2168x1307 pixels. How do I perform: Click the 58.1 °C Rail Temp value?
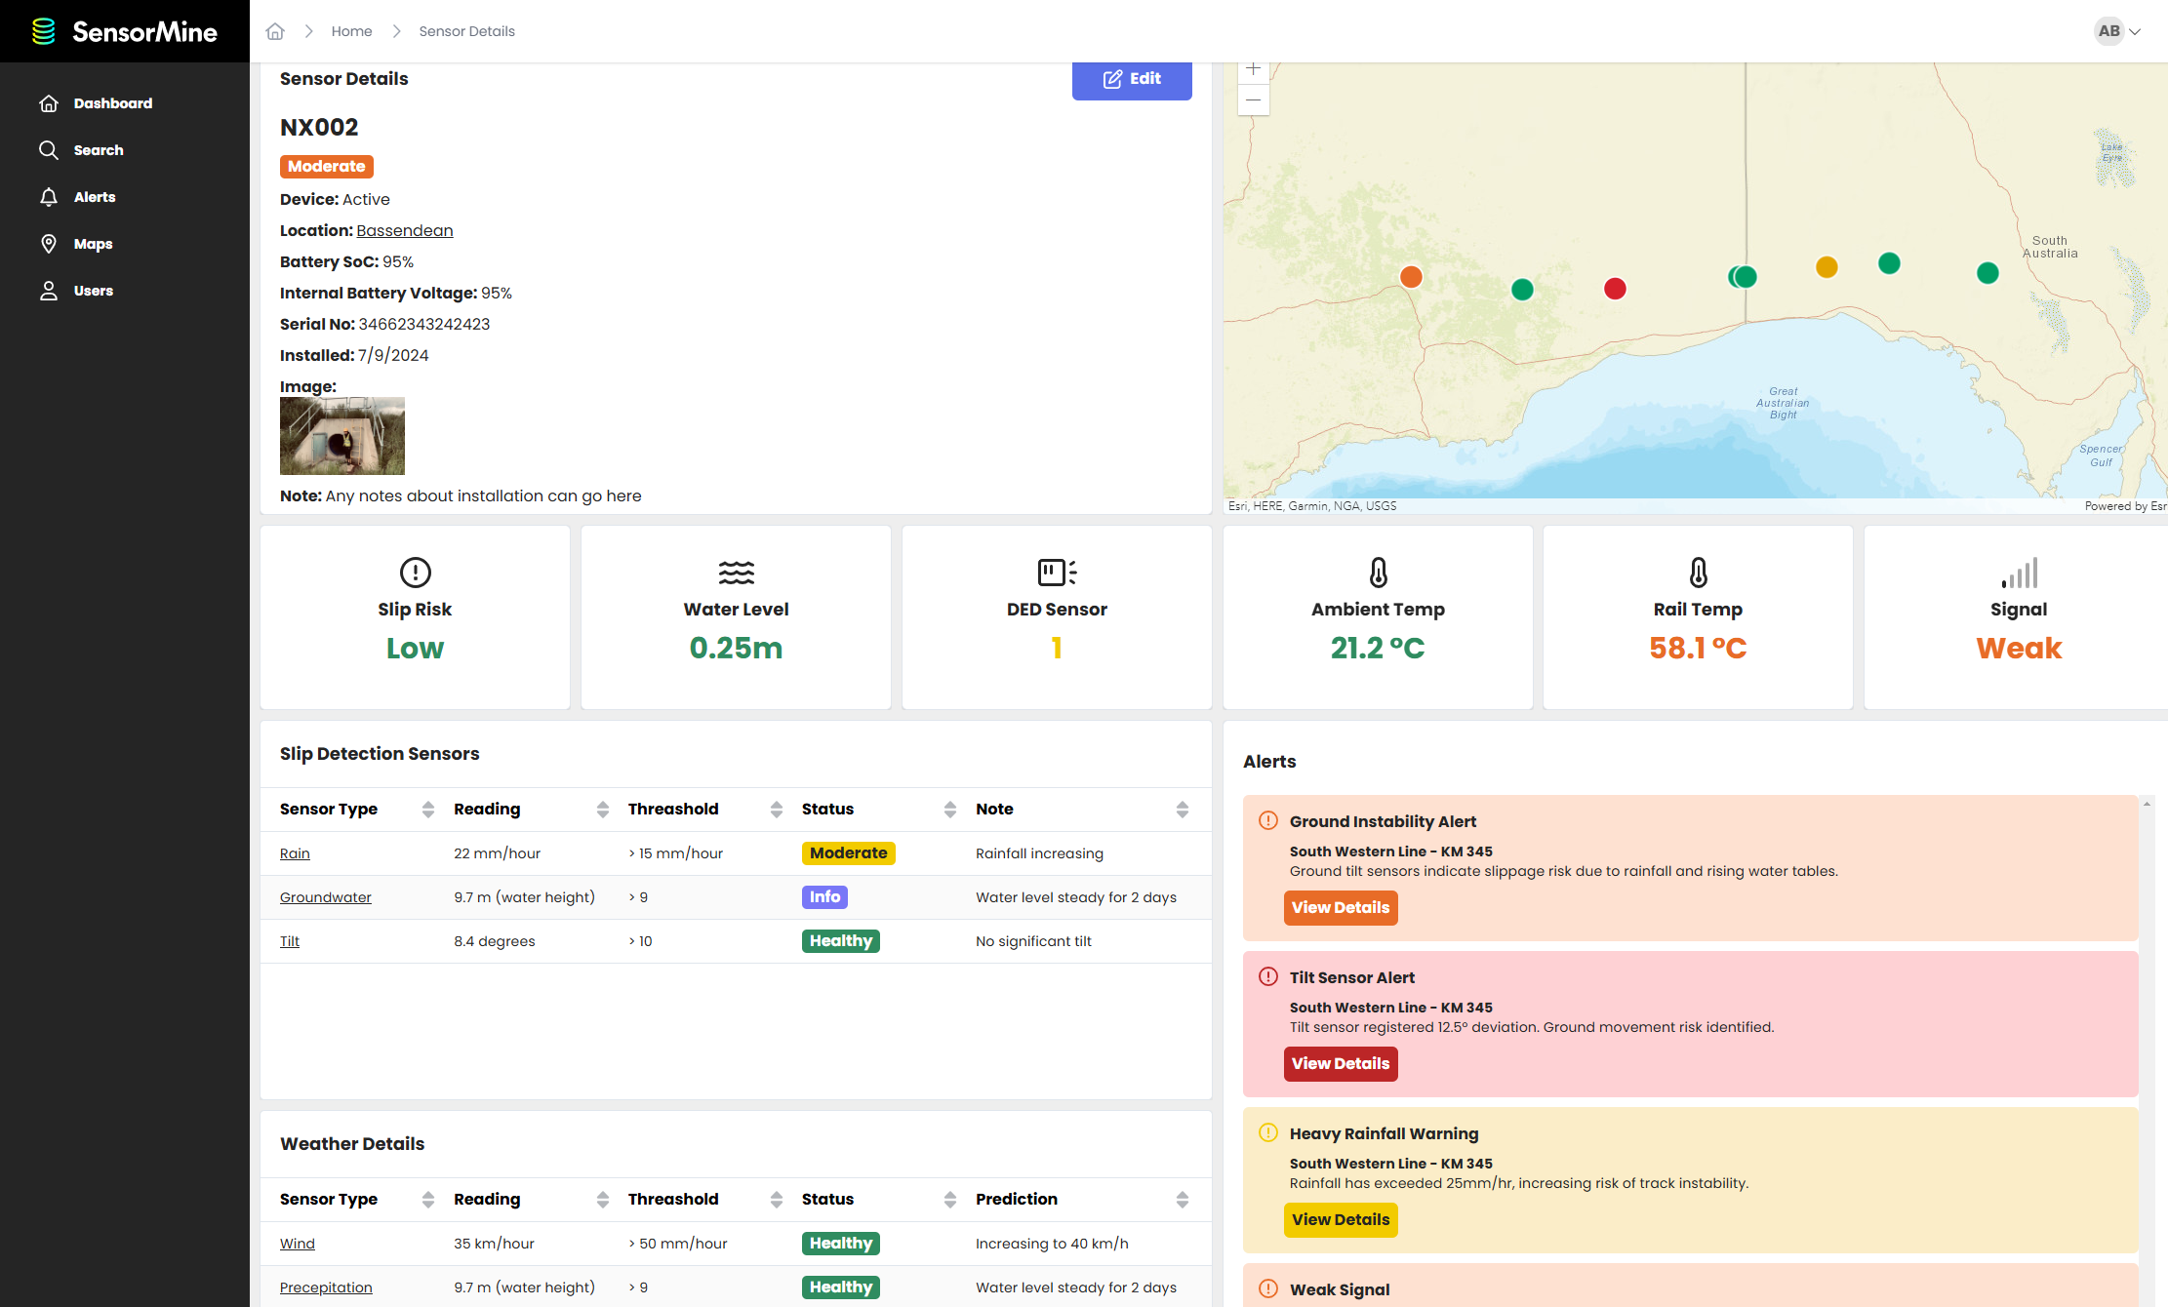(x=1698, y=648)
